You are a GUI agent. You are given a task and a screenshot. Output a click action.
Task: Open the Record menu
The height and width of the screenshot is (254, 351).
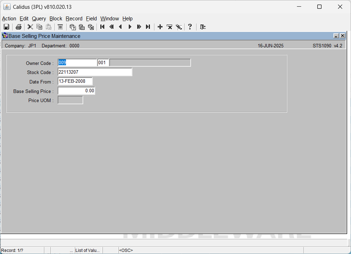pos(74,19)
